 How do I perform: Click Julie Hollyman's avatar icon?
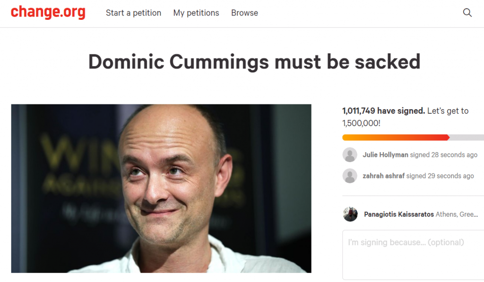click(x=350, y=155)
